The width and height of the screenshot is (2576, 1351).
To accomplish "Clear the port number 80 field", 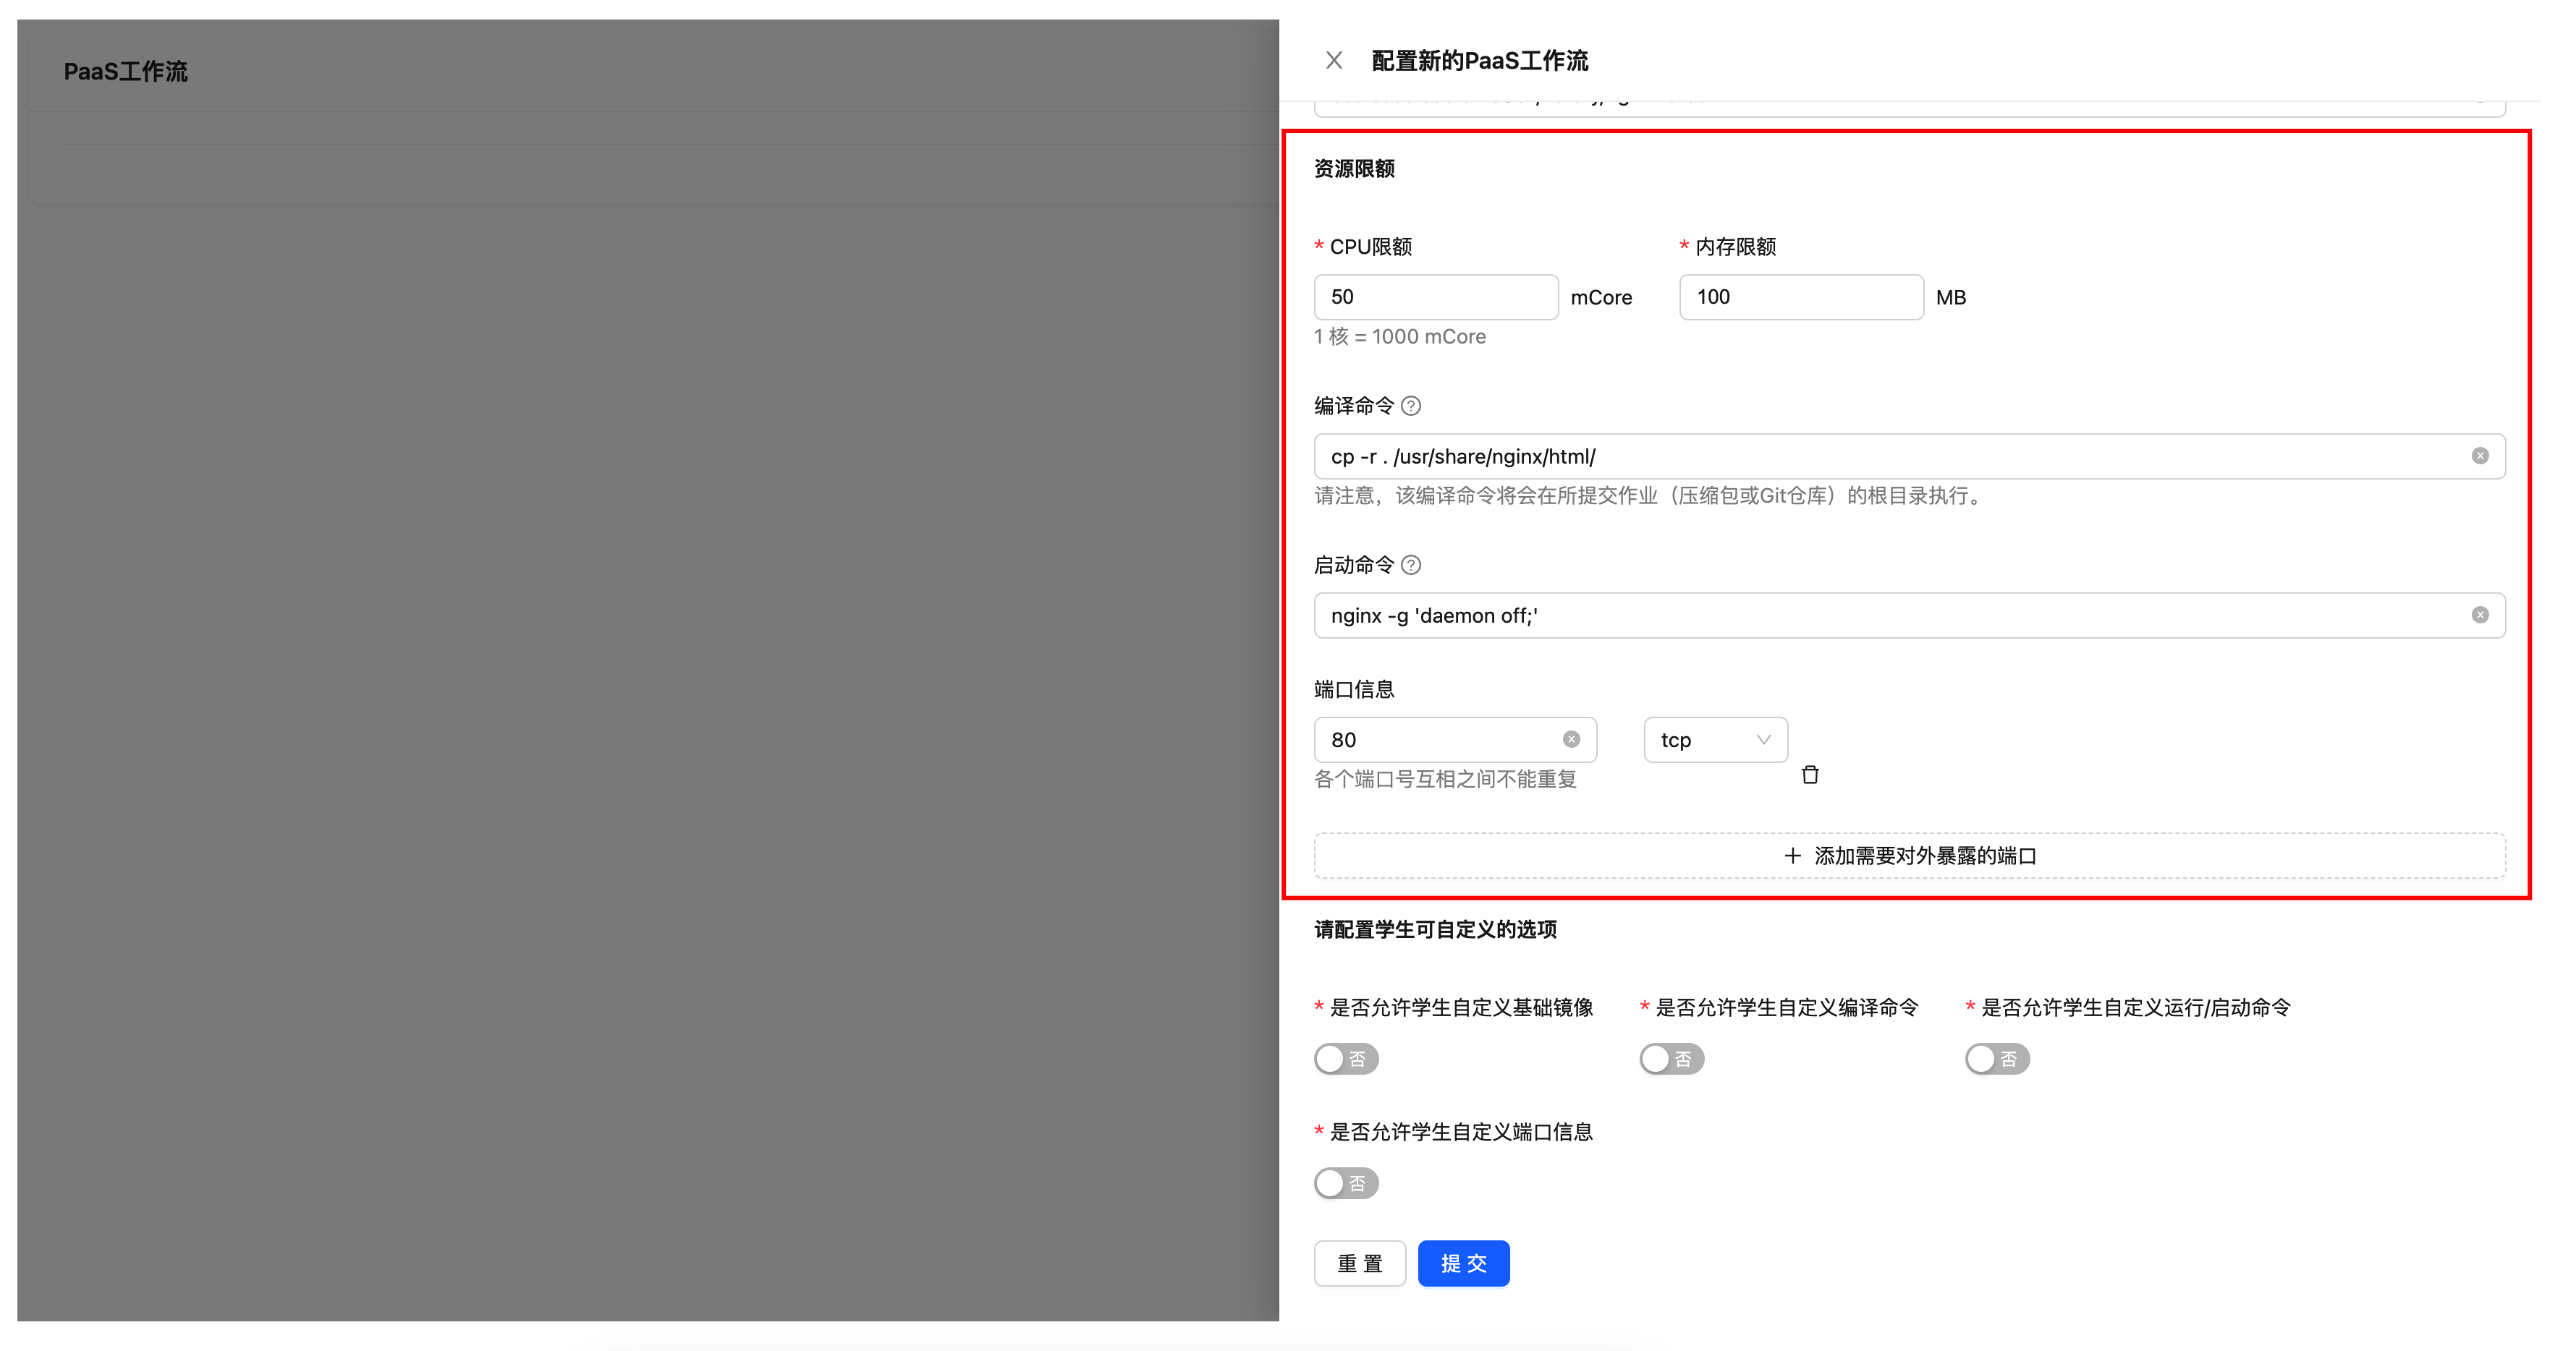I will tap(1571, 739).
